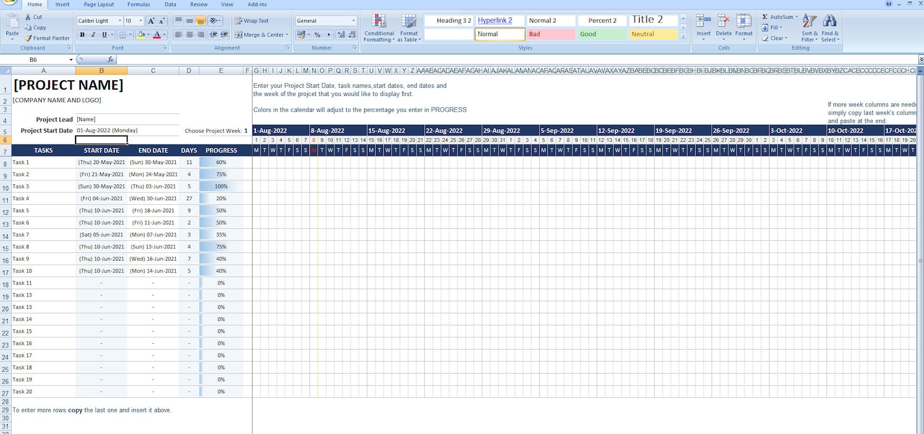Viewport: 924px width, 434px height.
Task: Click Increase Indent
Action: pos(224,35)
